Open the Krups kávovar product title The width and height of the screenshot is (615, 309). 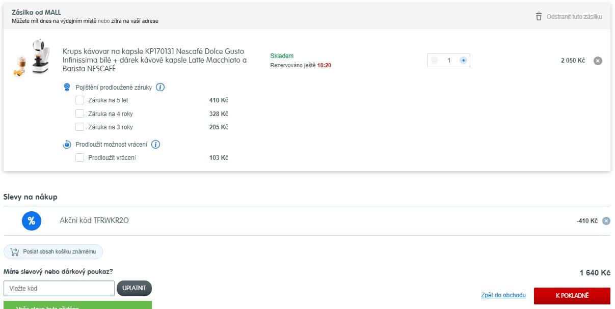154,60
